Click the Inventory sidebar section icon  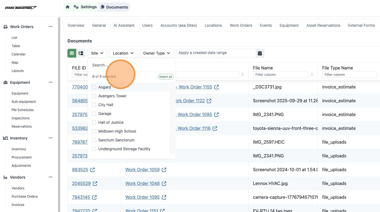pyautogui.click(x=6, y=138)
